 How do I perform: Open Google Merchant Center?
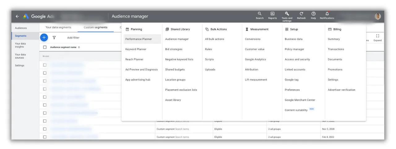pyautogui.click(x=300, y=100)
